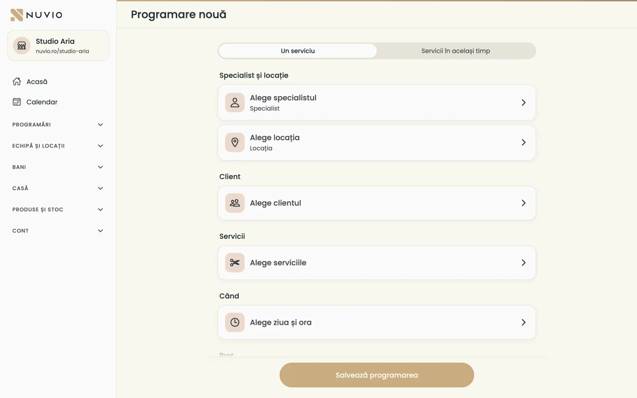The image size is (637, 398).
Task: Click the Acasă home icon
Action: pos(17,82)
